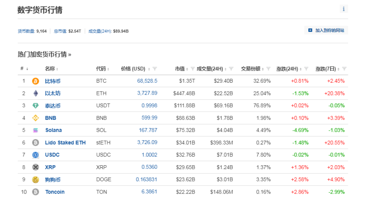392x207 pixels.
Task: Open the filter funnel beside 市值 column
Action: (x=192, y=69)
